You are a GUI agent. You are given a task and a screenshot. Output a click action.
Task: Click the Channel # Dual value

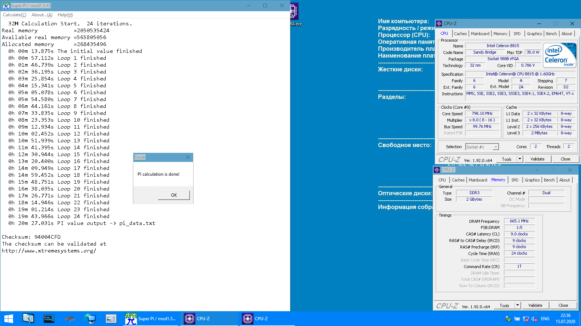547,193
